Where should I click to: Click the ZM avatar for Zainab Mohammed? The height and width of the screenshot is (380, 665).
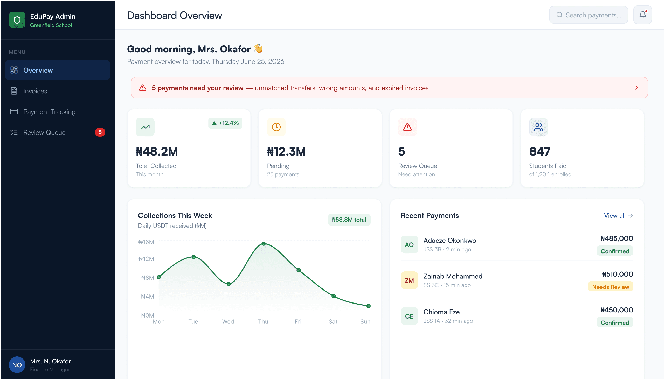tap(409, 280)
